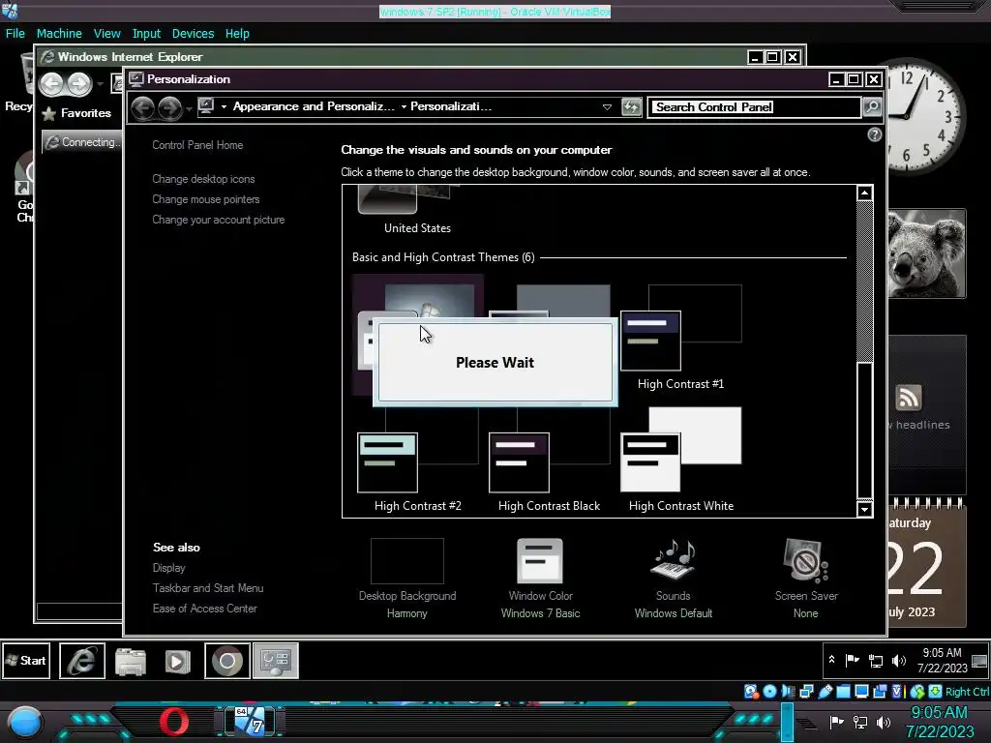
Task: Select the Connecting tab in Internet Explorer
Action: [82, 142]
